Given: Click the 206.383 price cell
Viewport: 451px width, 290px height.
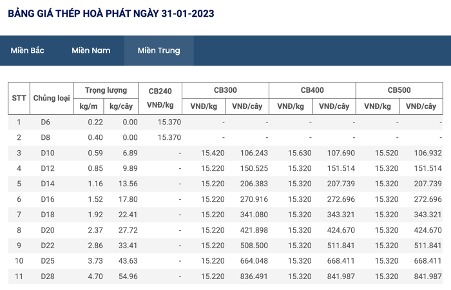Looking at the screenshot, I should pyautogui.click(x=254, y=184).
